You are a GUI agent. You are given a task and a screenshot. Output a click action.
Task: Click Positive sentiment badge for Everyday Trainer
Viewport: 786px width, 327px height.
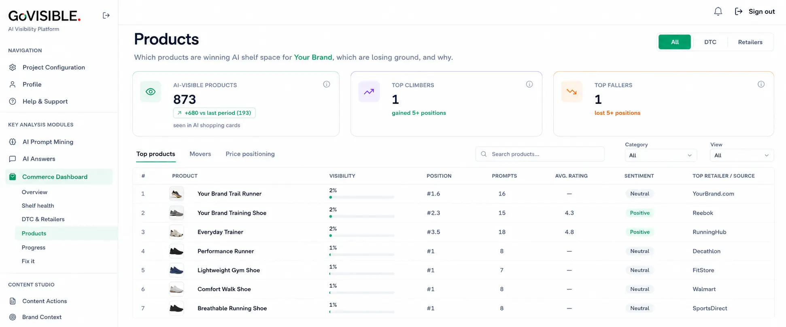pyautogui.click(x=639, y=232)
